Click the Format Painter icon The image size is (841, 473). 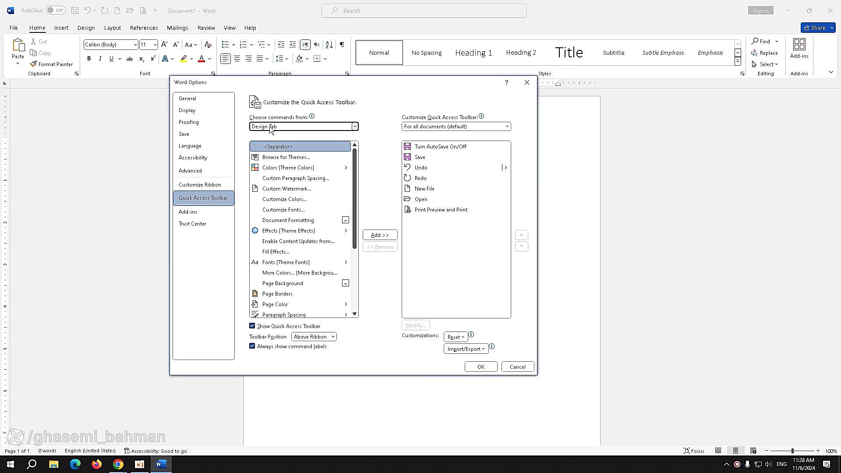point(34,64)
